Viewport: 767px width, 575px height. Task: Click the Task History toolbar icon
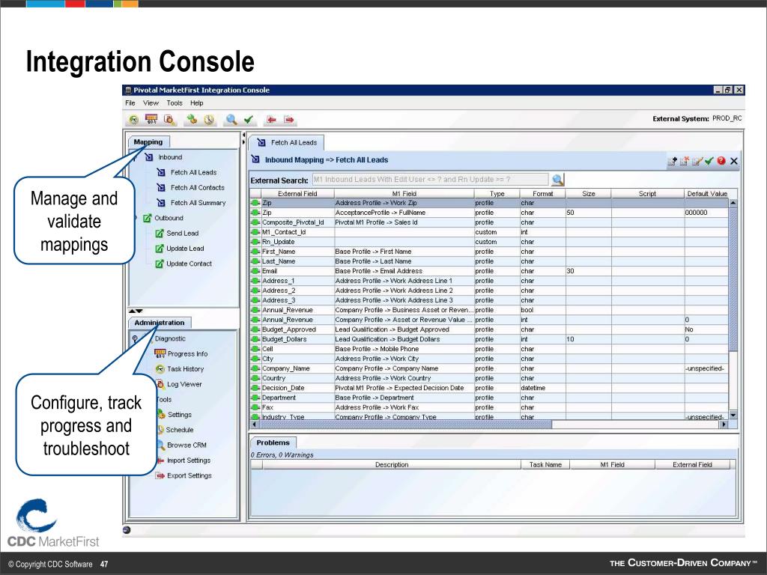pyautogui.click(x=134, y=119)
